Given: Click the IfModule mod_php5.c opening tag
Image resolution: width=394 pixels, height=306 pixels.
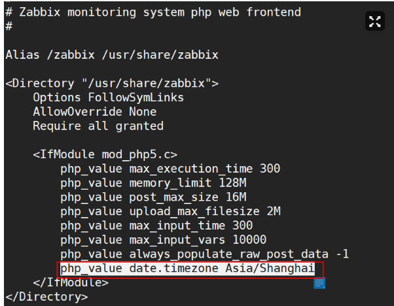Looking at the screenshot, I should pyautogui.click(x=105, y=154).
